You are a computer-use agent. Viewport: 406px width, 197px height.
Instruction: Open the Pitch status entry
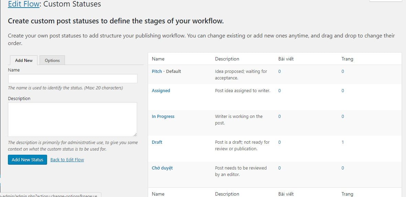[157, 72]
